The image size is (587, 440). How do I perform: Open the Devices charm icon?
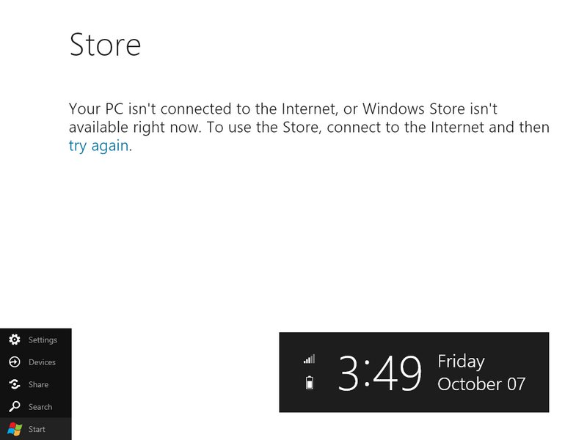pyautogui.click(x=14, y=362)
